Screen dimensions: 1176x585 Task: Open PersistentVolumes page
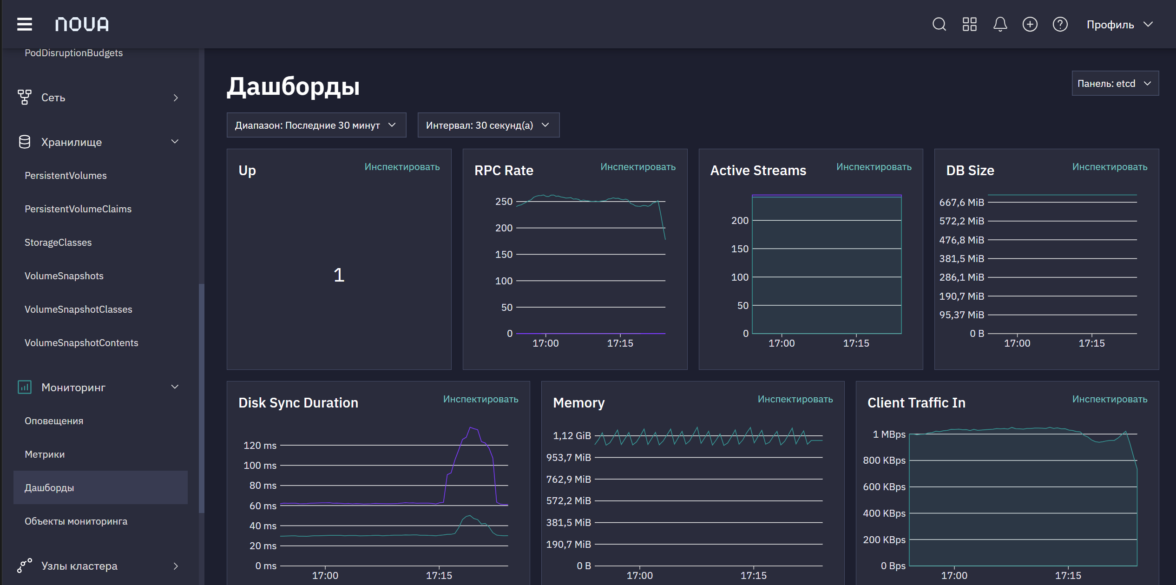point(66,176)
